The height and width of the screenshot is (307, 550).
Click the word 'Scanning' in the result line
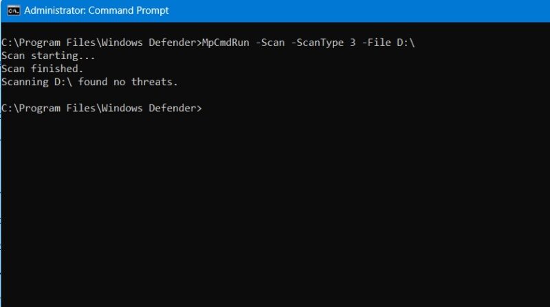coord(25,82)
